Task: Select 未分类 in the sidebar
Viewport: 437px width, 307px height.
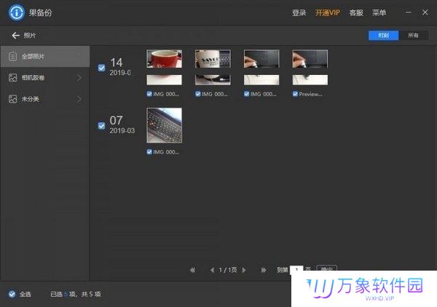Action: pyautogui.click(x=45, y=99)
